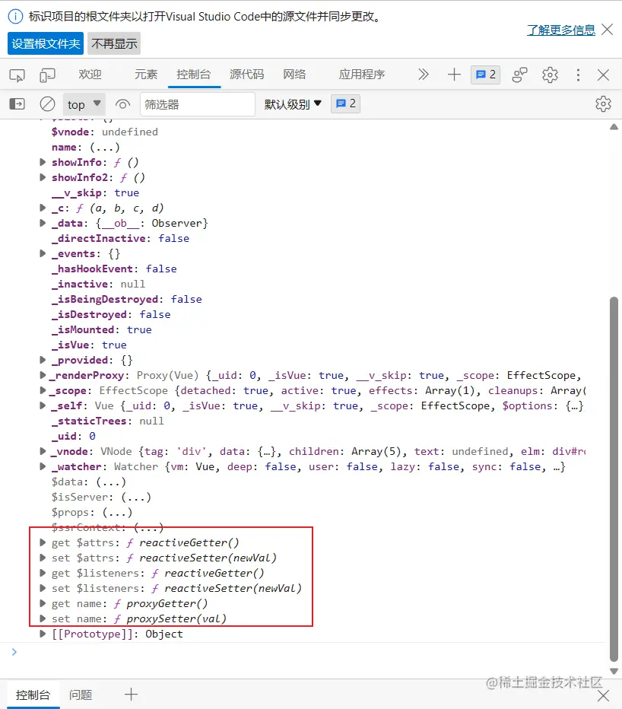Close the bottom drawer with X icon

coord(603,696)
